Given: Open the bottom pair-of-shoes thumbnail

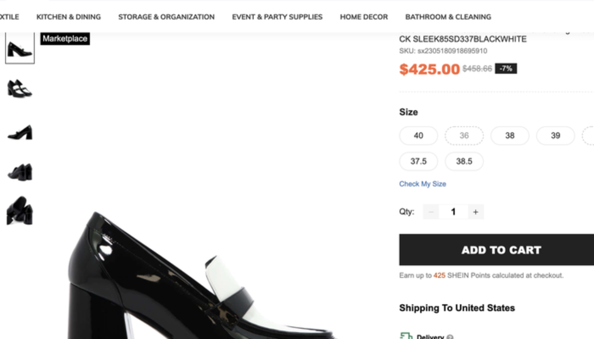Looking at the screenshot, I should 20,212.
